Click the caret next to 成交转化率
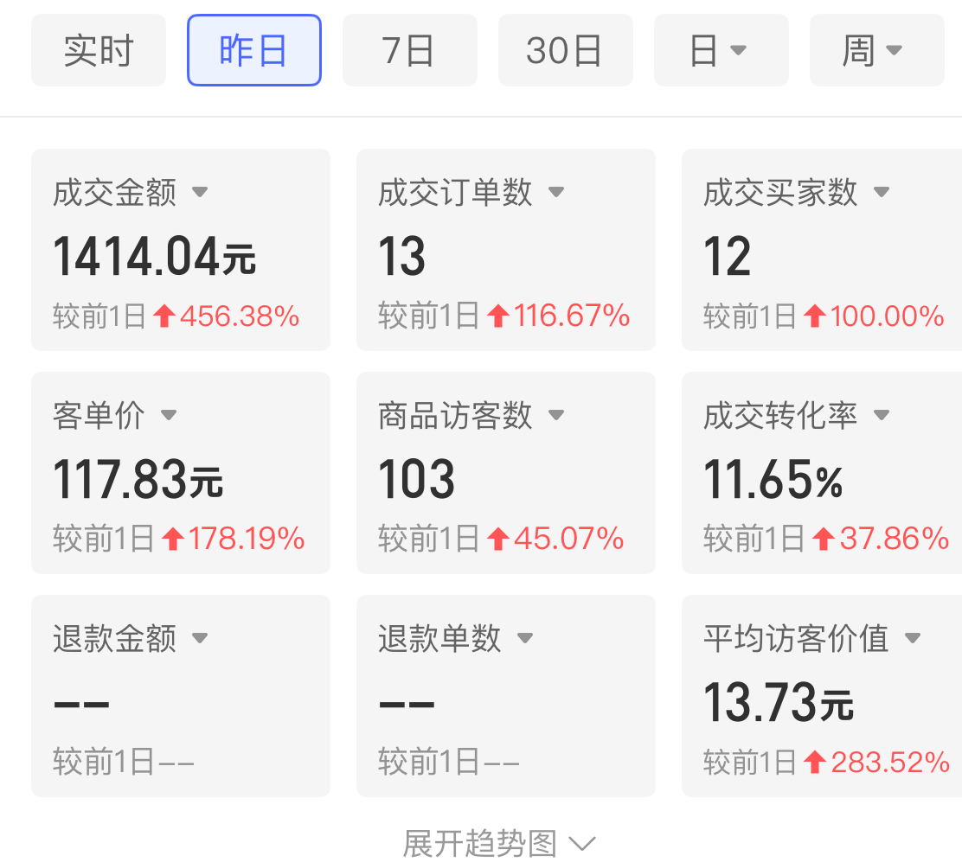The width and height of the screenshot is (962, 862). 882,415
